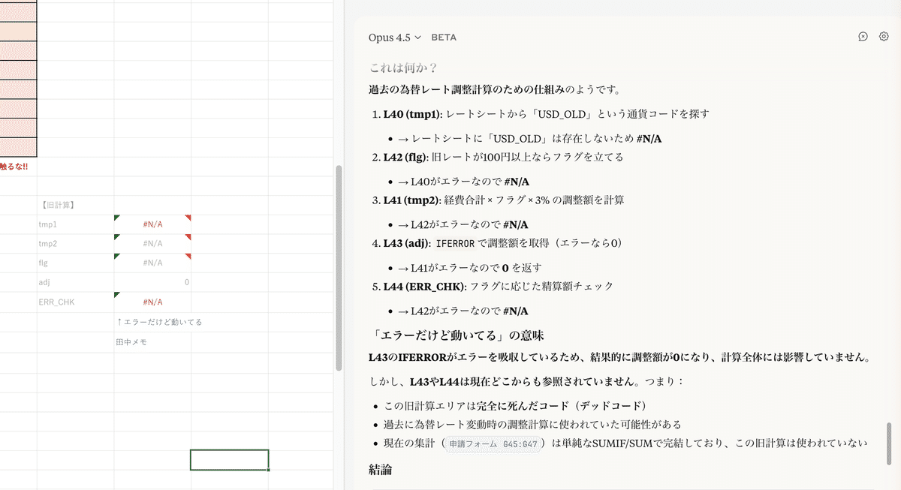Open the settings gear in the chat panel
This screenshot has width=901, height=490.
coord(884,37)
